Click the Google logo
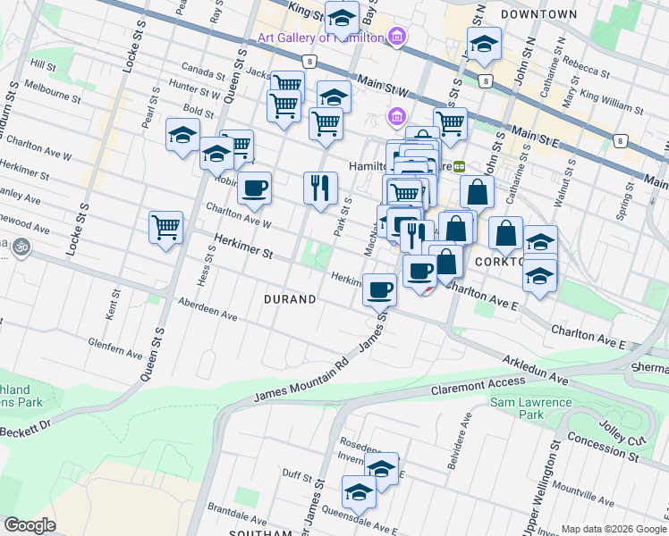 pyautogui.click(x=30, y=525)
